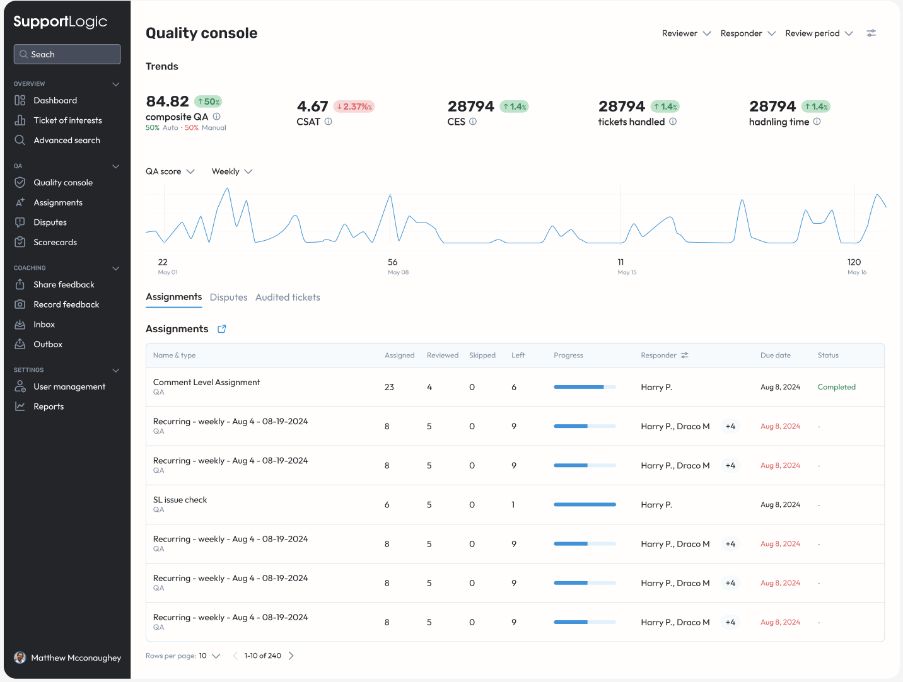903x682 pixels.
Task: Go to previous page arrow
Action: coord(235,656)
